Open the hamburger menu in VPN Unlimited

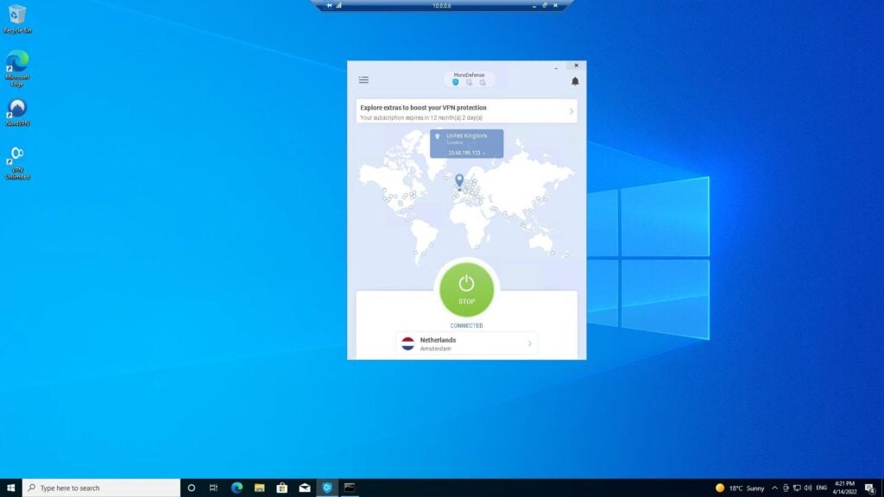(x=363, y=80)
